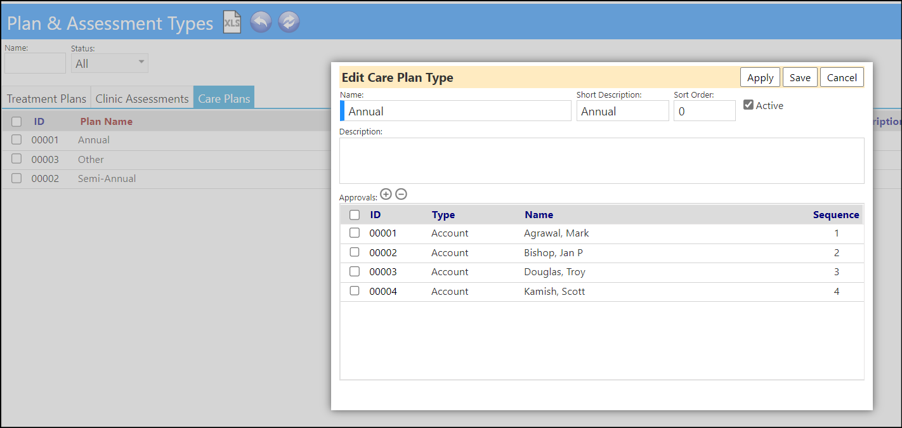902x428 pixels.
Task: Check the box for Douglas, Troy
Action: click(x=355, y=271)
